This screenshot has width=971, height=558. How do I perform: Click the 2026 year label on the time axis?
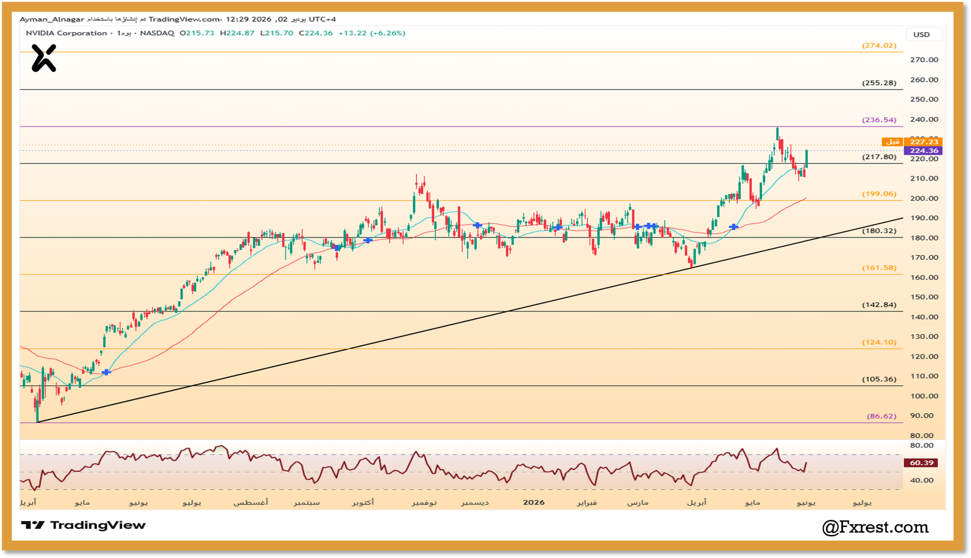(534, 502)
